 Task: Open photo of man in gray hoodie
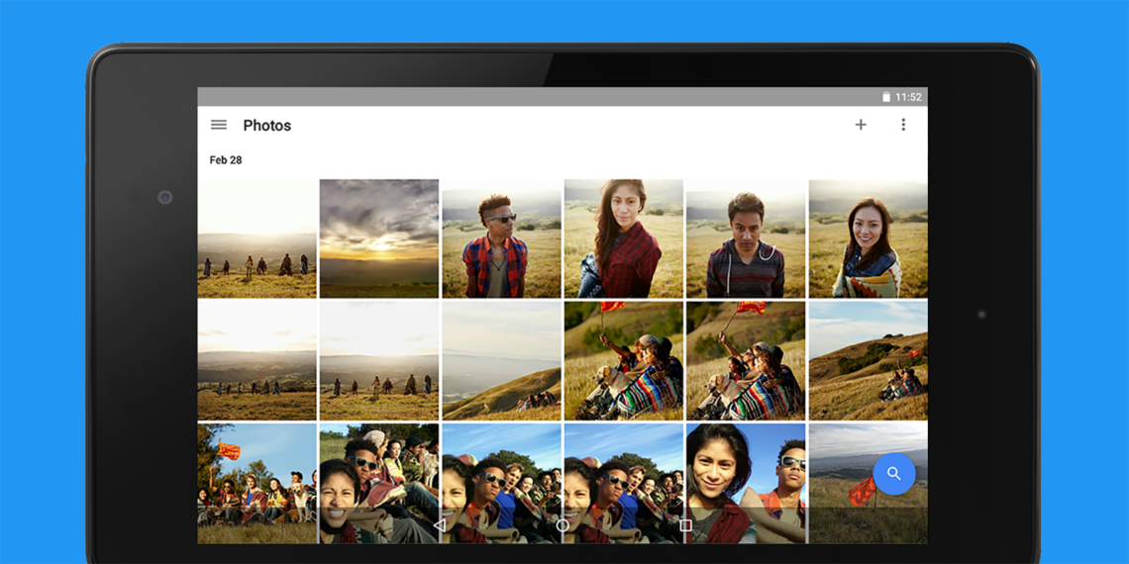click(746, 238)
